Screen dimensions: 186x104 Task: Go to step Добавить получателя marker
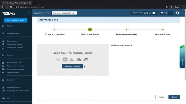point(54,29)
